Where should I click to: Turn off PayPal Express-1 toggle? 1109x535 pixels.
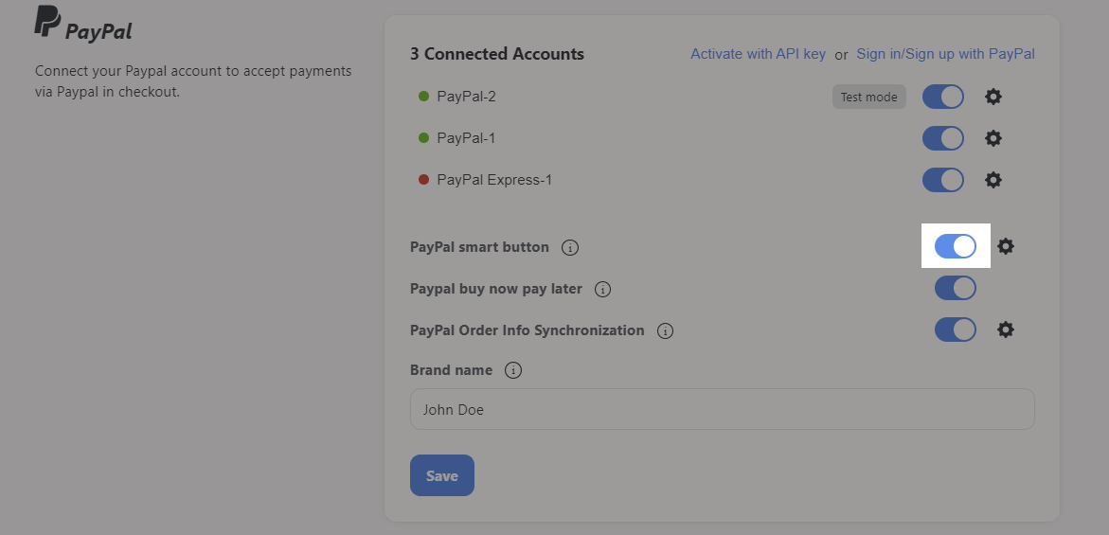[x=942, y=180]
